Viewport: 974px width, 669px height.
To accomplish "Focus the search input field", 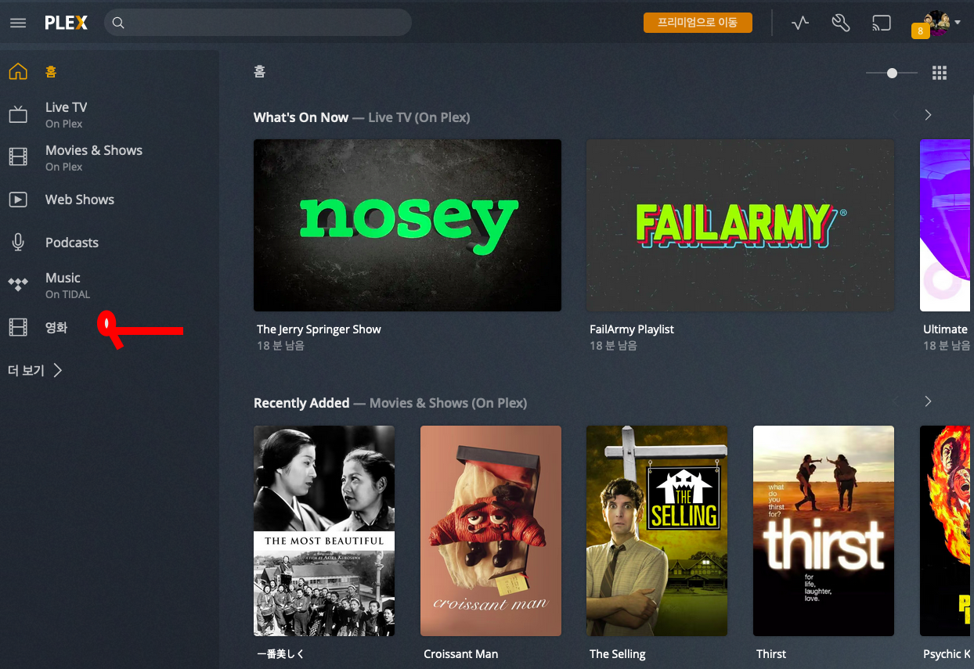I will pos(258,23).
